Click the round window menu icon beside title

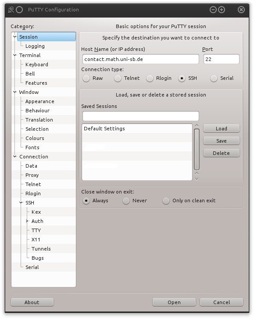point(19,10)
